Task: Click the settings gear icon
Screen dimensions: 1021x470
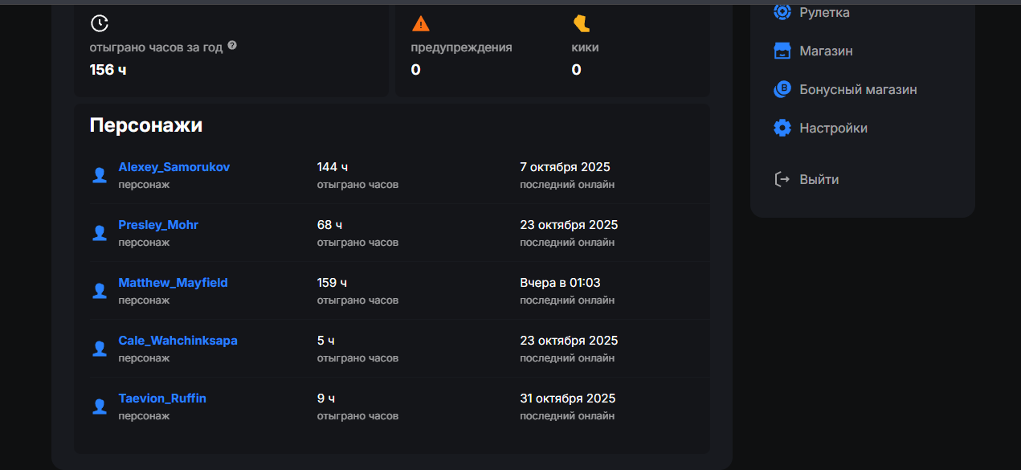Action: 782,128
